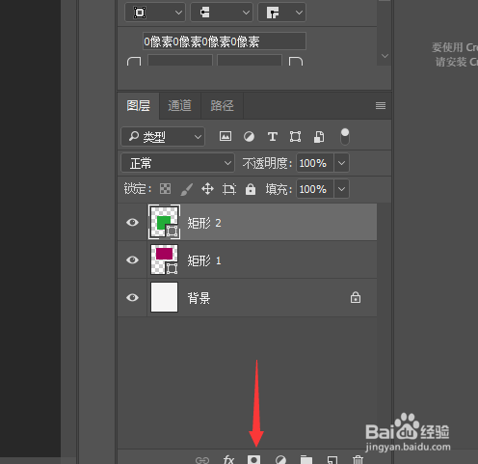
Task: Click the properties panel scroll-down chevron
Action: 385,56
